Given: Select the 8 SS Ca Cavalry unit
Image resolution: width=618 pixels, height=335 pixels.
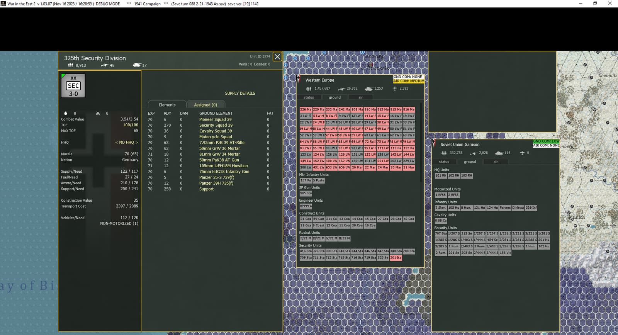Looking at the screenshot, I should click(441, 221).
